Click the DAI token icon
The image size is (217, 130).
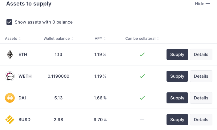pyautogui.click(x=10, y=98)
